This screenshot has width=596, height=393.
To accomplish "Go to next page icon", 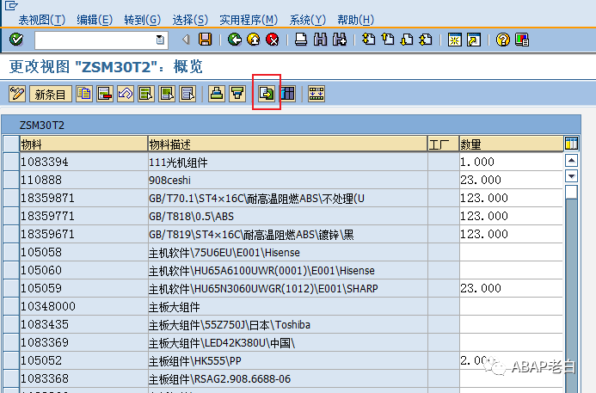I will point(407,40).
